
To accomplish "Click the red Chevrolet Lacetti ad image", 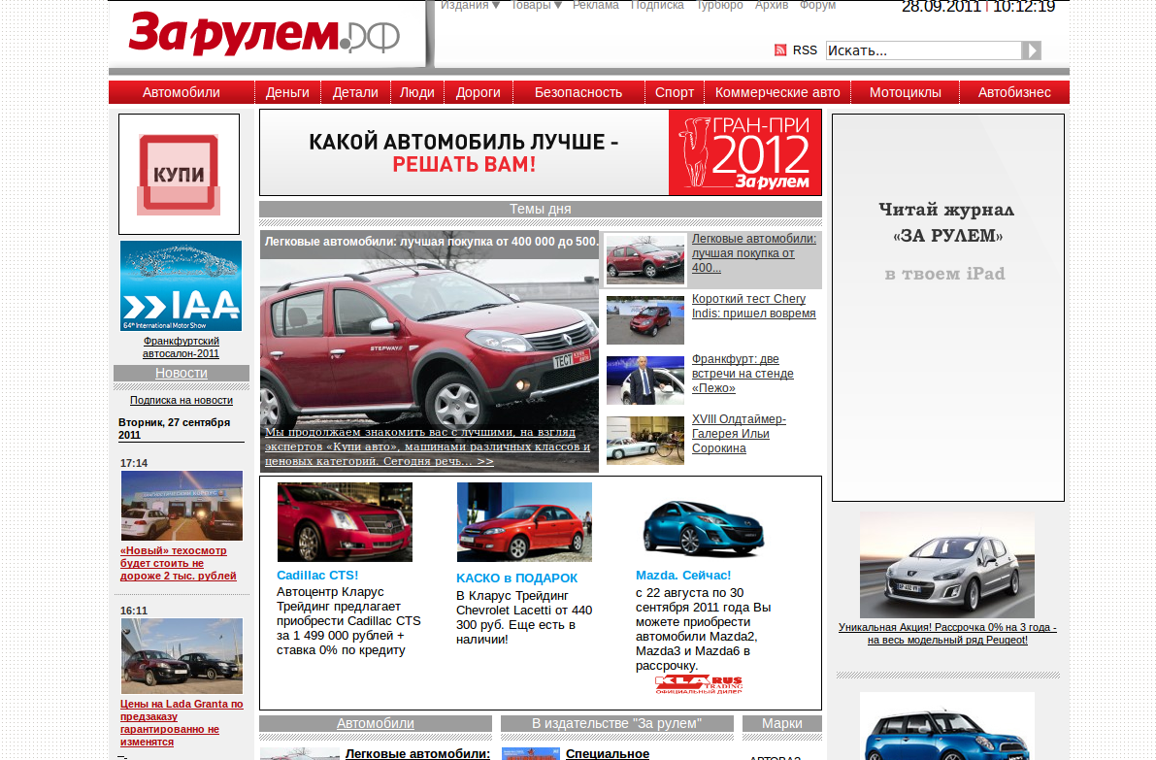I will 524,522.
